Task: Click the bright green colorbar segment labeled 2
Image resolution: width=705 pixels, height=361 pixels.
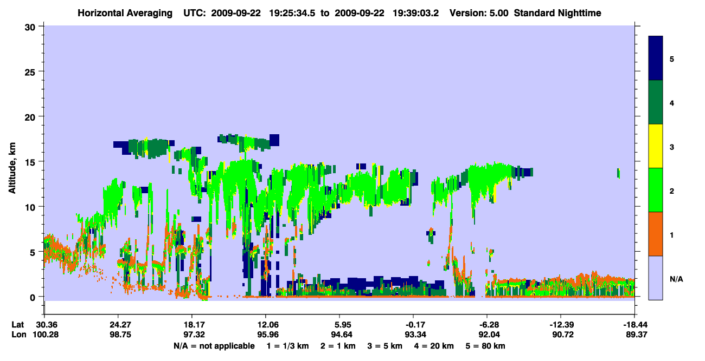Action: coord(656,190)
